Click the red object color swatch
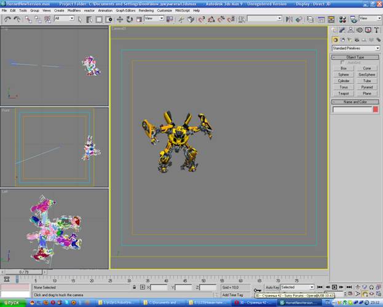 point(376,110)
